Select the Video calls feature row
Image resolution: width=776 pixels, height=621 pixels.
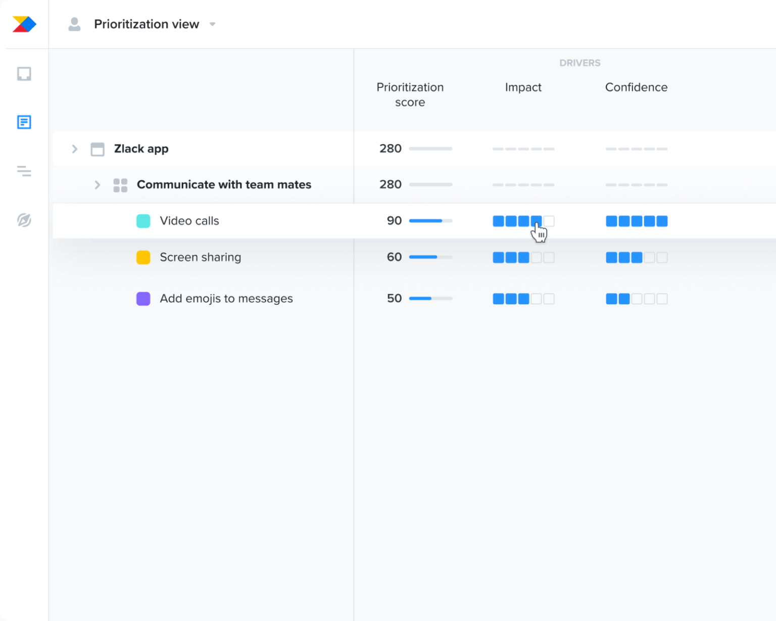[x=189, y=221]
